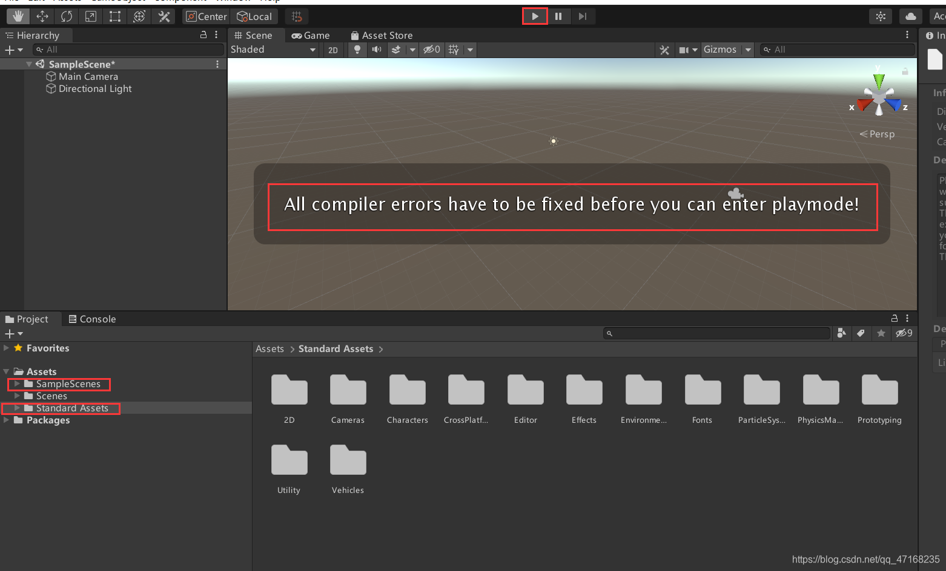Viewport: 946px width, 571px height.
Task: Click the Play button
Action: click(x=535, y=16)
